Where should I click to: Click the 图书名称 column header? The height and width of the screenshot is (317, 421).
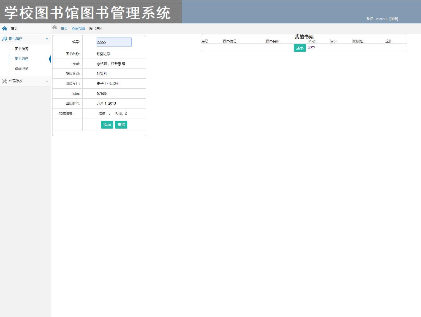(273, 41)
